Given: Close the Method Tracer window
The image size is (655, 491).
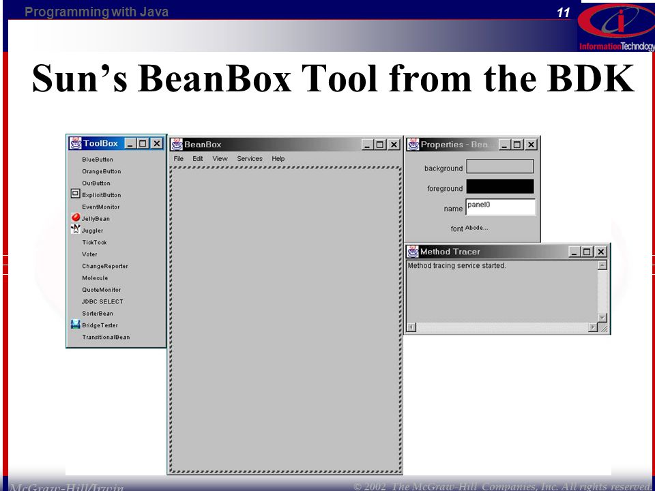Looking at the screenshot, I should coord(600,252).
